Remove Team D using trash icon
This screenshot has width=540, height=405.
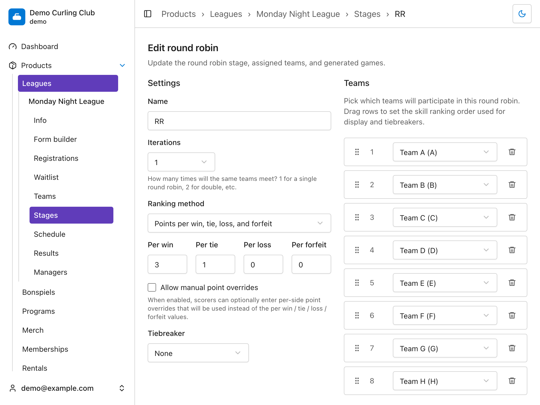pyautogui.click(x=512, y=250)
